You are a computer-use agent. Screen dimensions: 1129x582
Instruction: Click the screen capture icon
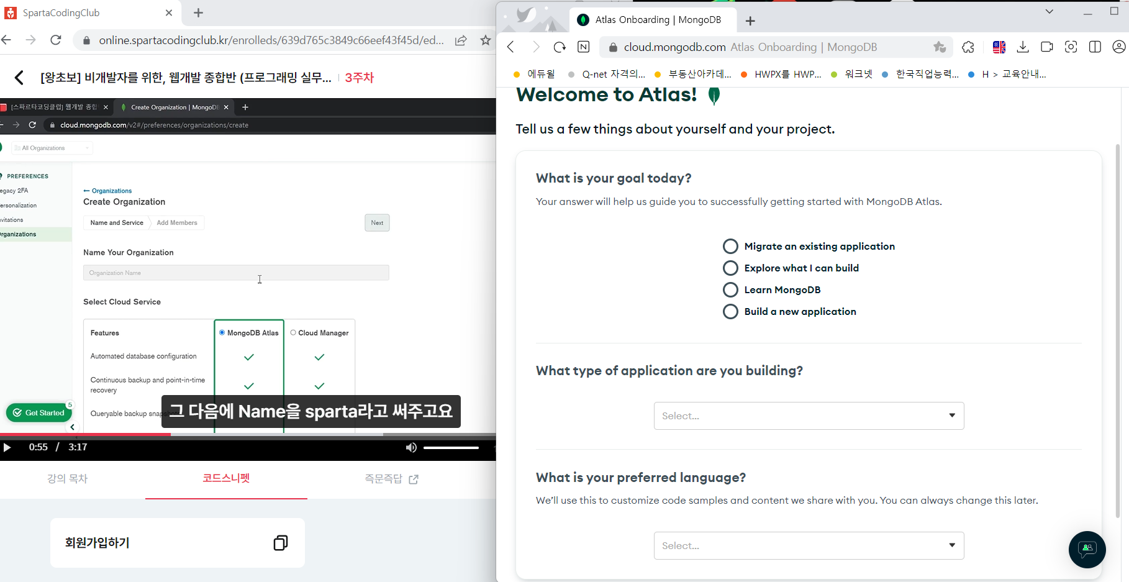click(x=1071, y=47)
